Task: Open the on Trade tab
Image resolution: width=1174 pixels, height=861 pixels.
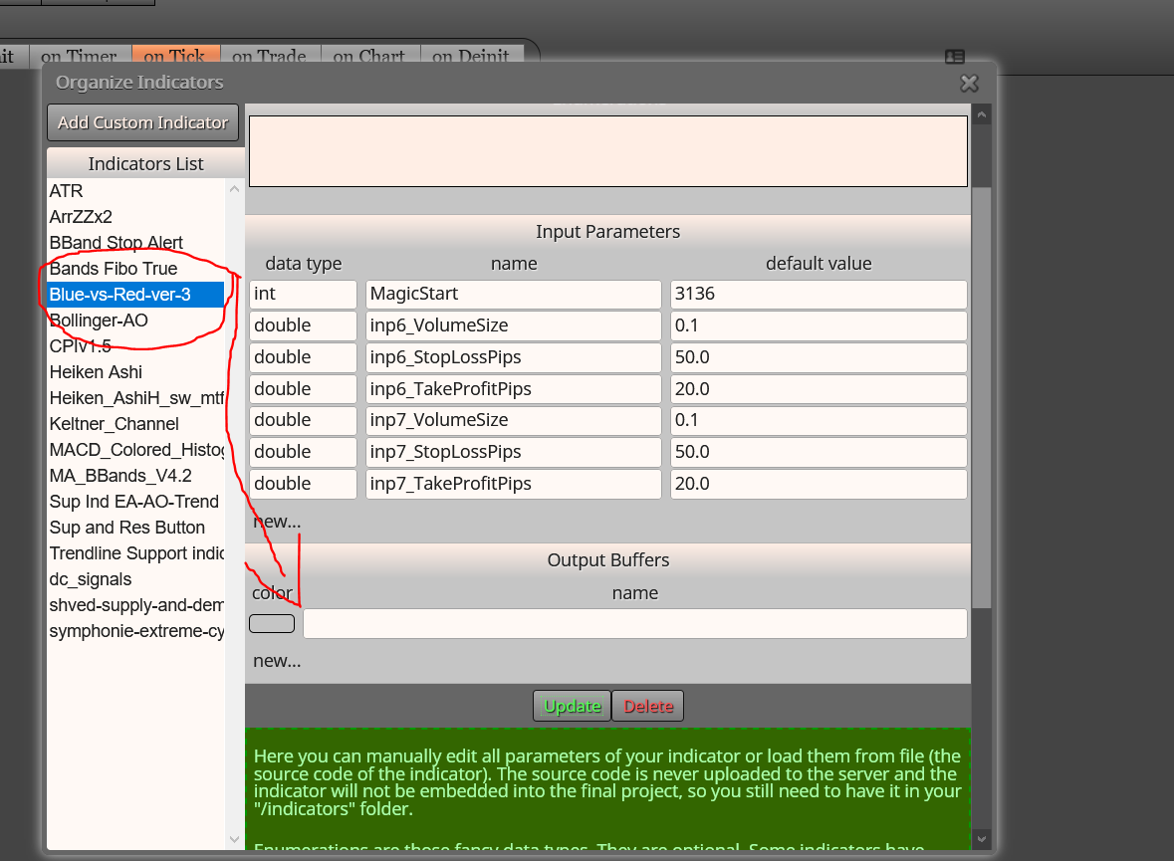Action: [270, 56]
